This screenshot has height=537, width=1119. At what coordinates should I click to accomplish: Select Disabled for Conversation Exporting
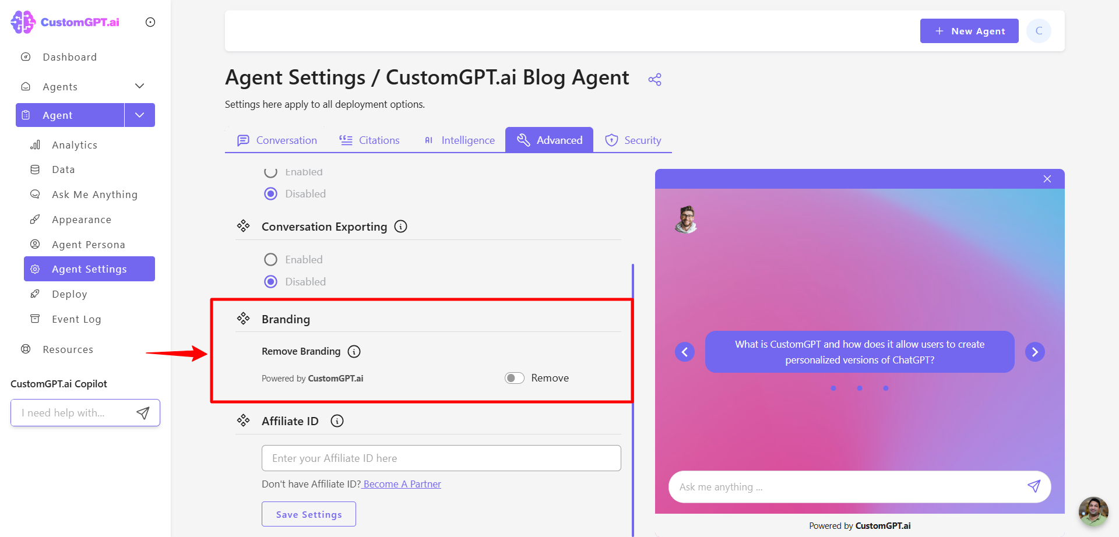click(x=271, y=282)
